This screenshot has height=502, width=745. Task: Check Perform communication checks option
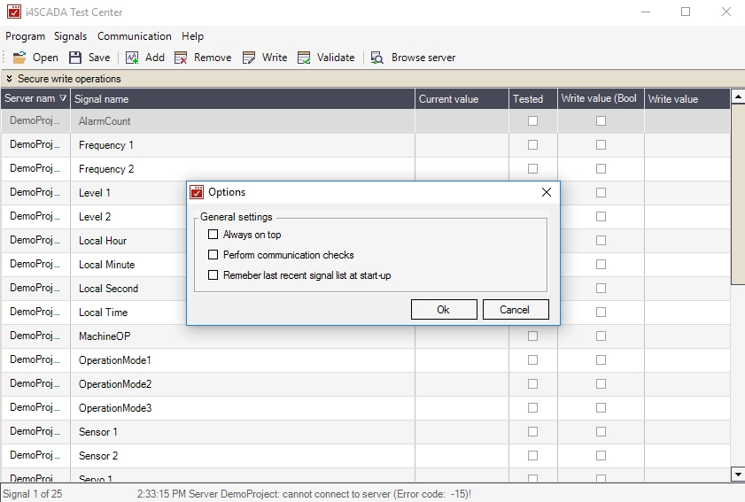pyautogui.click(x=213, y=255)
